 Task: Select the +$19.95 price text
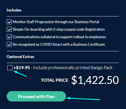point(22,68)
